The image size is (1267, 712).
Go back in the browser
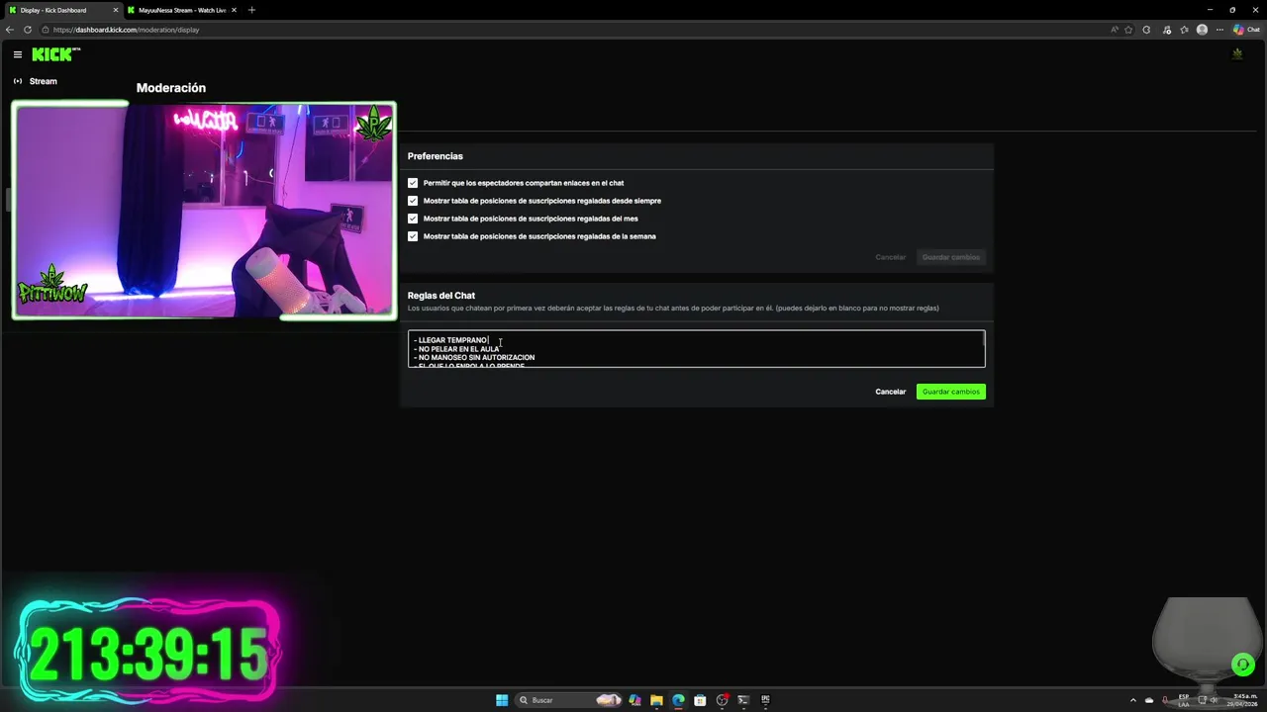pyautogui.click(x=10, y=30)
